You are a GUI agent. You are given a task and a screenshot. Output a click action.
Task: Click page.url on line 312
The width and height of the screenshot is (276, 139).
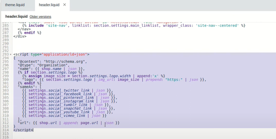point(89,123)
